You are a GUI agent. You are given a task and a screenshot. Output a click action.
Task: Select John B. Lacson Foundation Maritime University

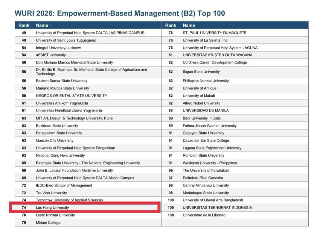[74, 170]
